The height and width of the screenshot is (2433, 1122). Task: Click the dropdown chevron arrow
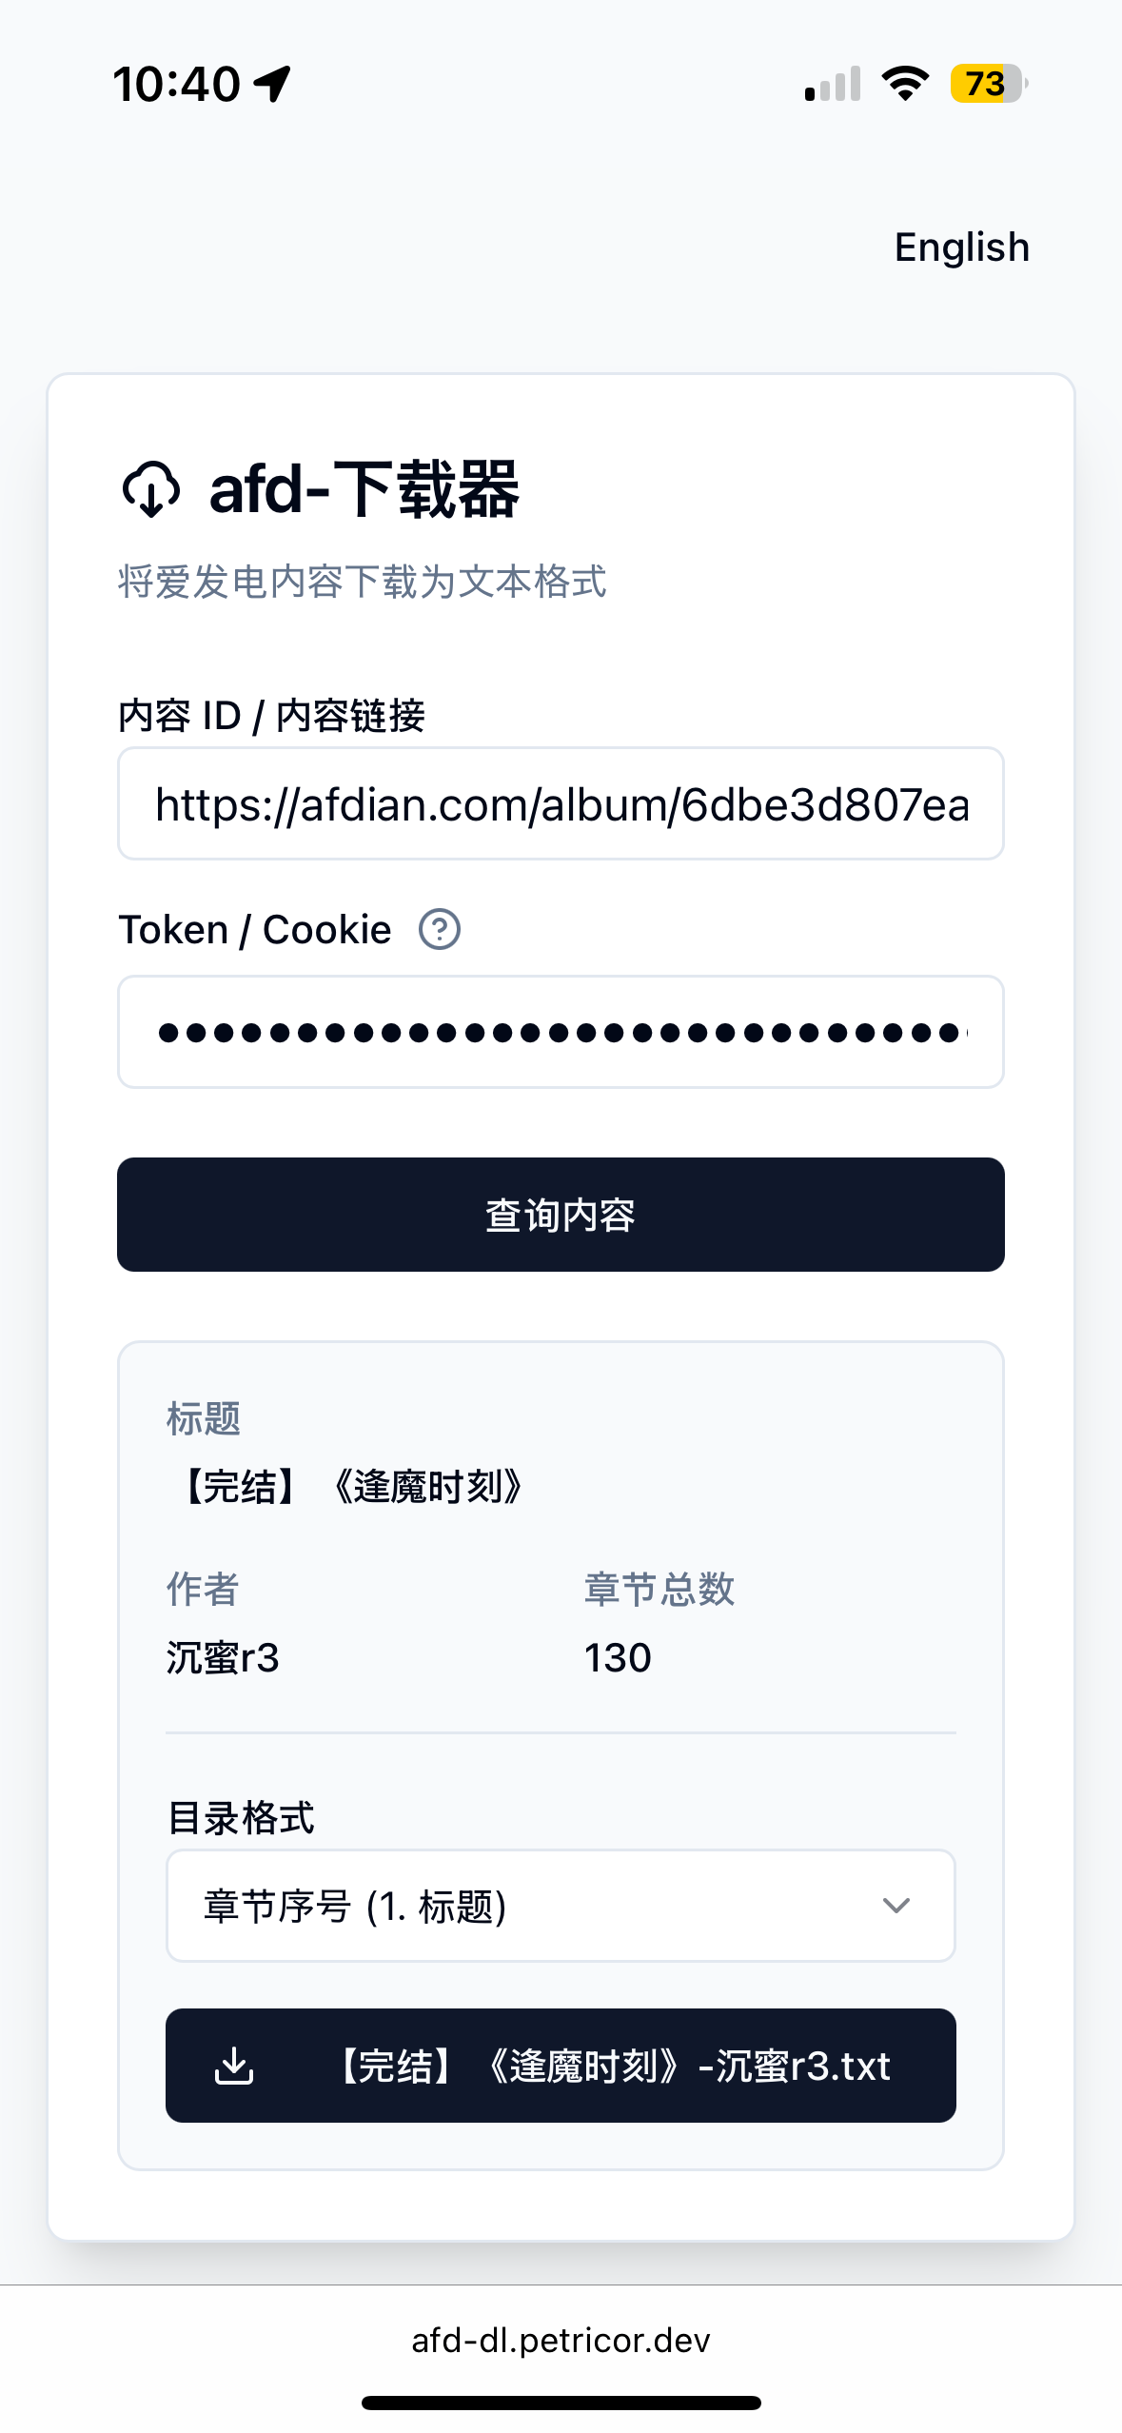896,1906
